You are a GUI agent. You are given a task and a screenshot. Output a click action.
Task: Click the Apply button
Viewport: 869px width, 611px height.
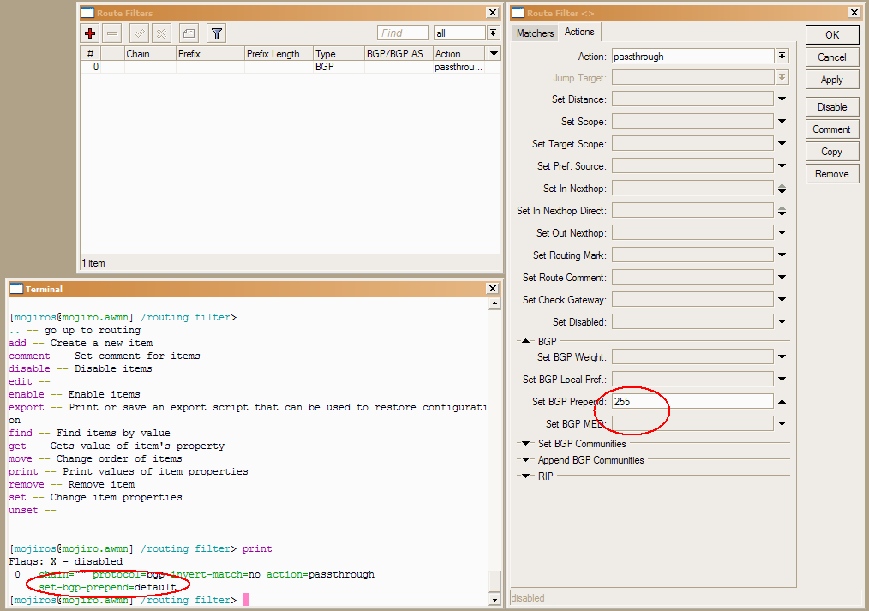pos(831,80)
